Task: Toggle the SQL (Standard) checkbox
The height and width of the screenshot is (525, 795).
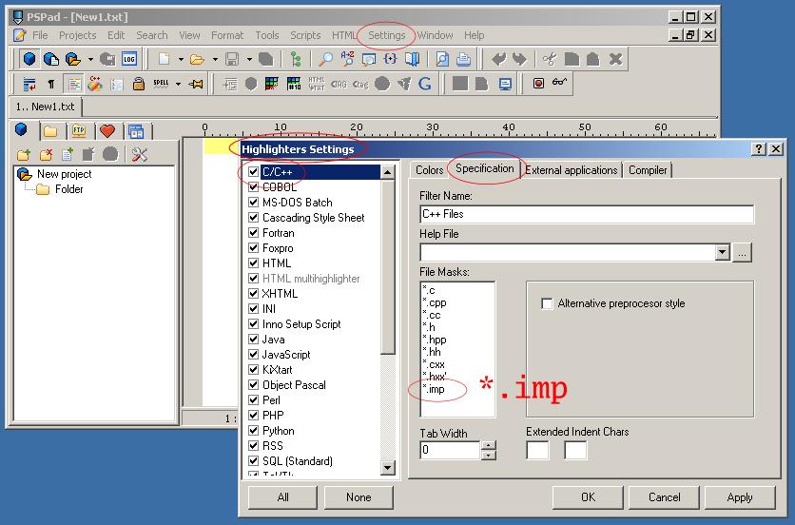Action: click(x=254, y=461)
